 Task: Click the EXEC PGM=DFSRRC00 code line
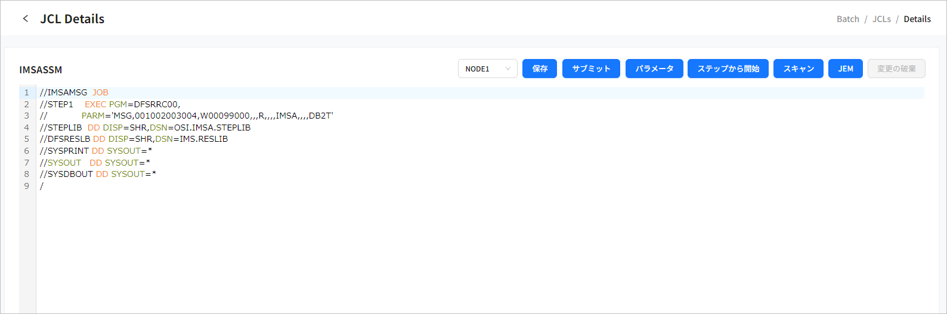click(131, 104)
